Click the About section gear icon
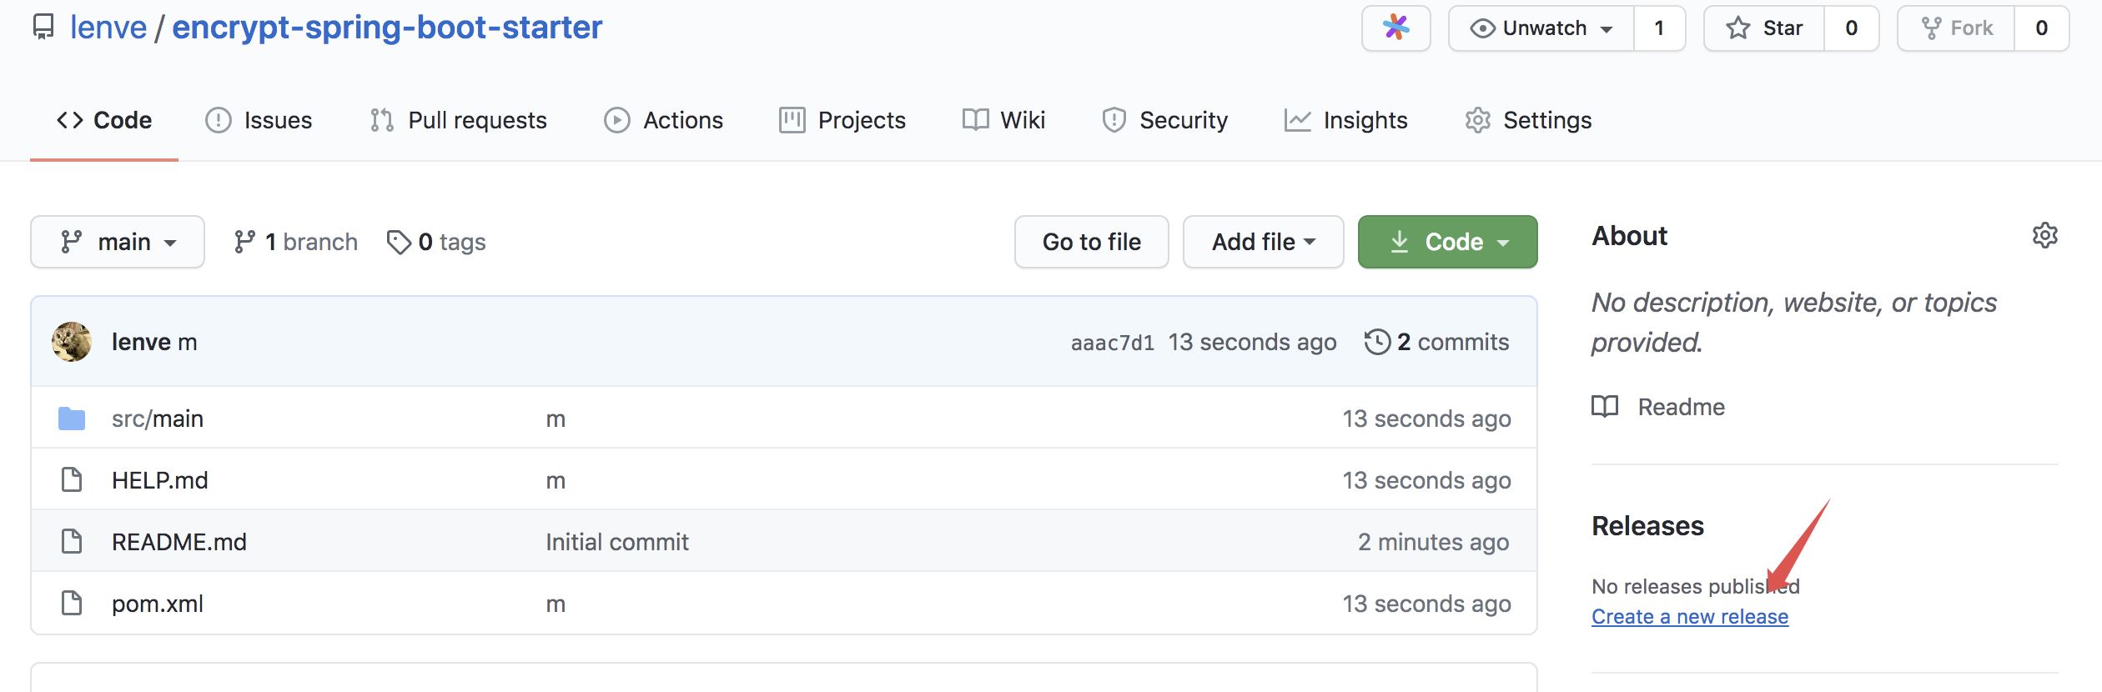The height and width of the screenshot is (692, 2102). coord(2044,235)
